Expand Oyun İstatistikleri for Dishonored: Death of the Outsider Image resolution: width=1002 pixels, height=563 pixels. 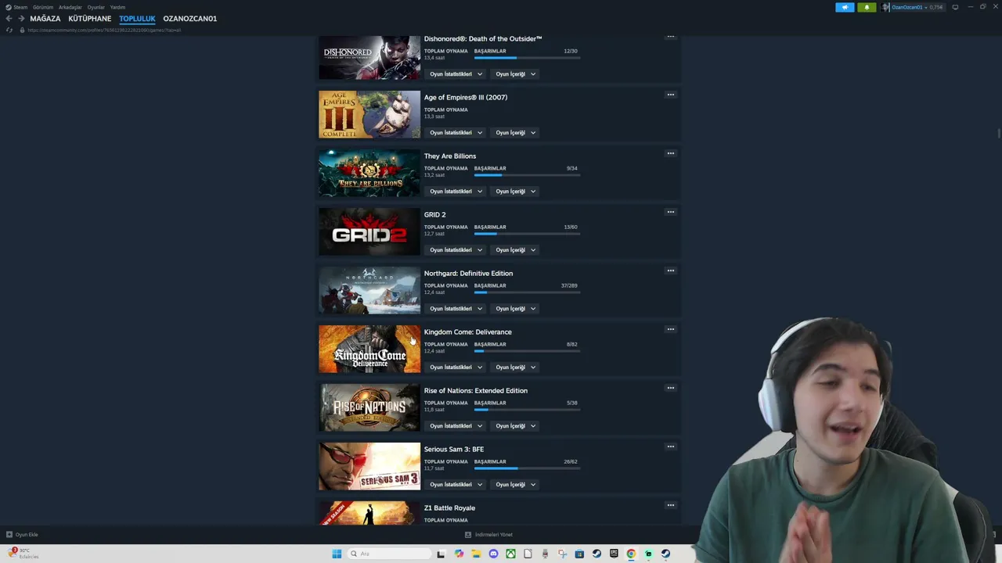pos(456,74)
